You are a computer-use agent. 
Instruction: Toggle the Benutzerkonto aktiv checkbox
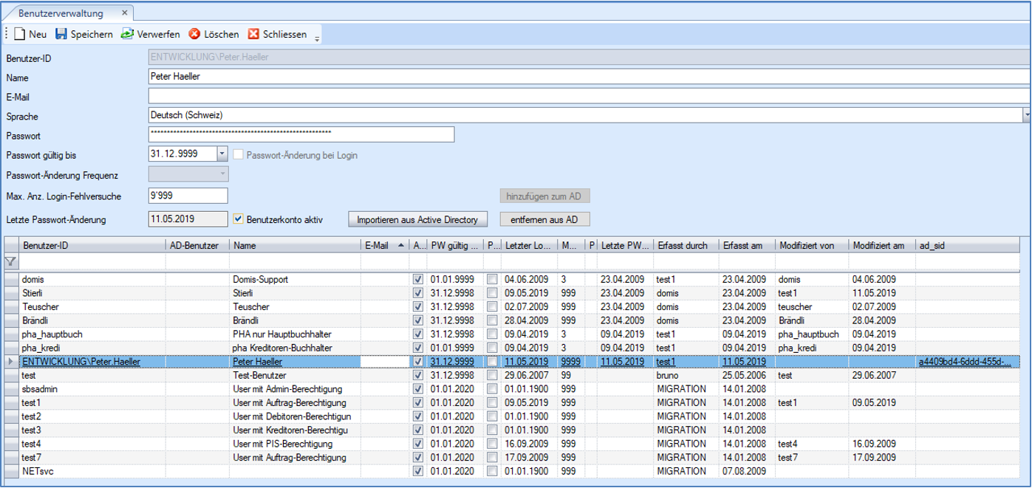pos(238,219)
